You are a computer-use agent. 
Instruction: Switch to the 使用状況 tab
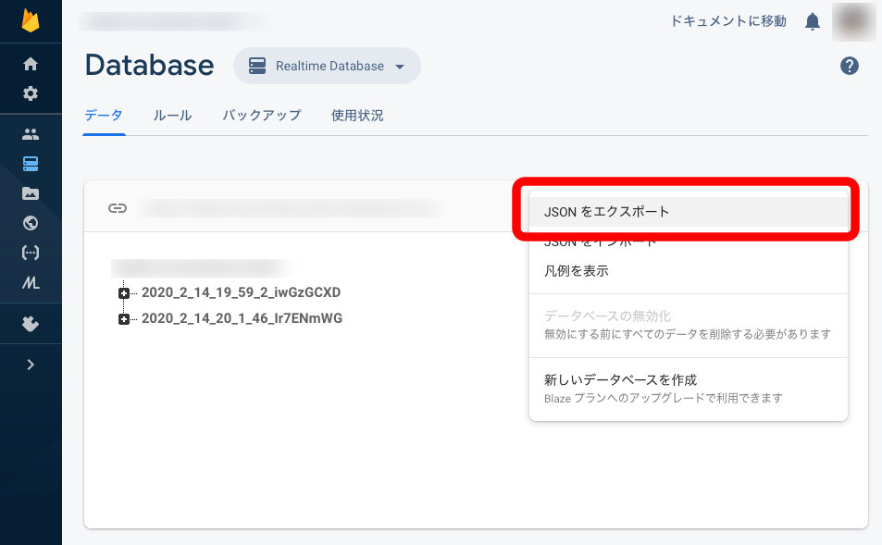tap(357, 116)
